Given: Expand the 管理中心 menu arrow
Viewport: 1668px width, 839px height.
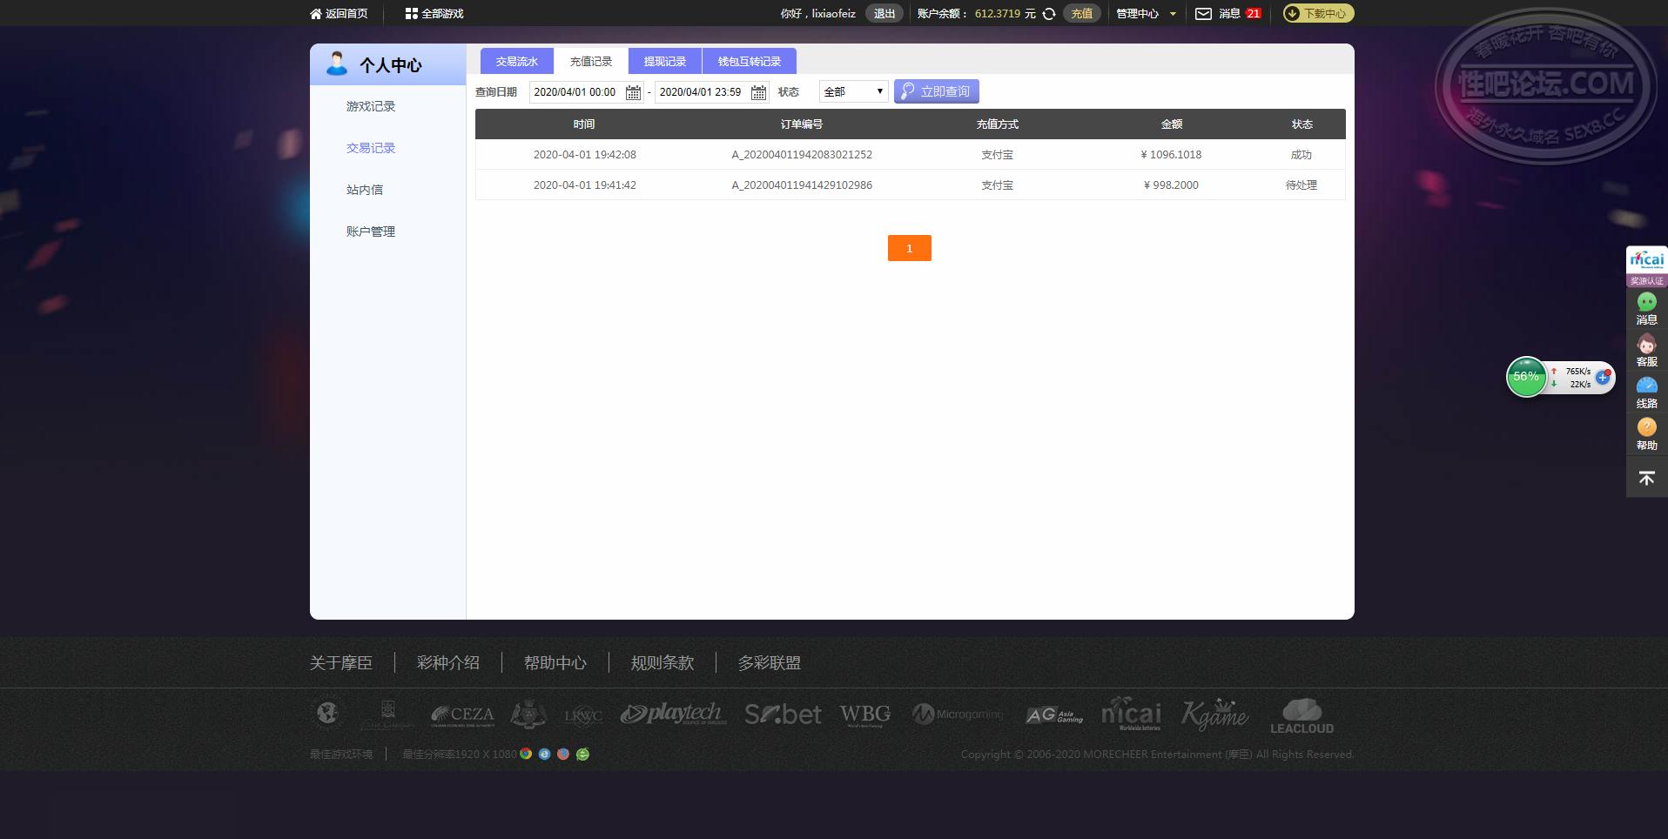Looking at the screenshot, I should pyautogui.click(x=1172, y=13).
